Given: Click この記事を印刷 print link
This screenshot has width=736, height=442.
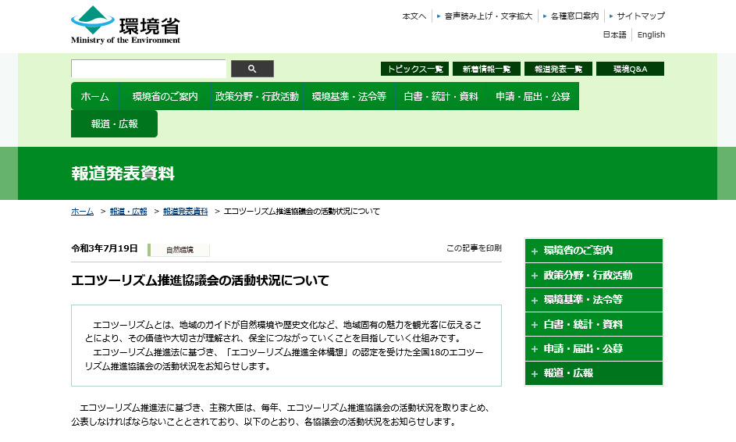Looking at the screenshot, I should [474, 248].
